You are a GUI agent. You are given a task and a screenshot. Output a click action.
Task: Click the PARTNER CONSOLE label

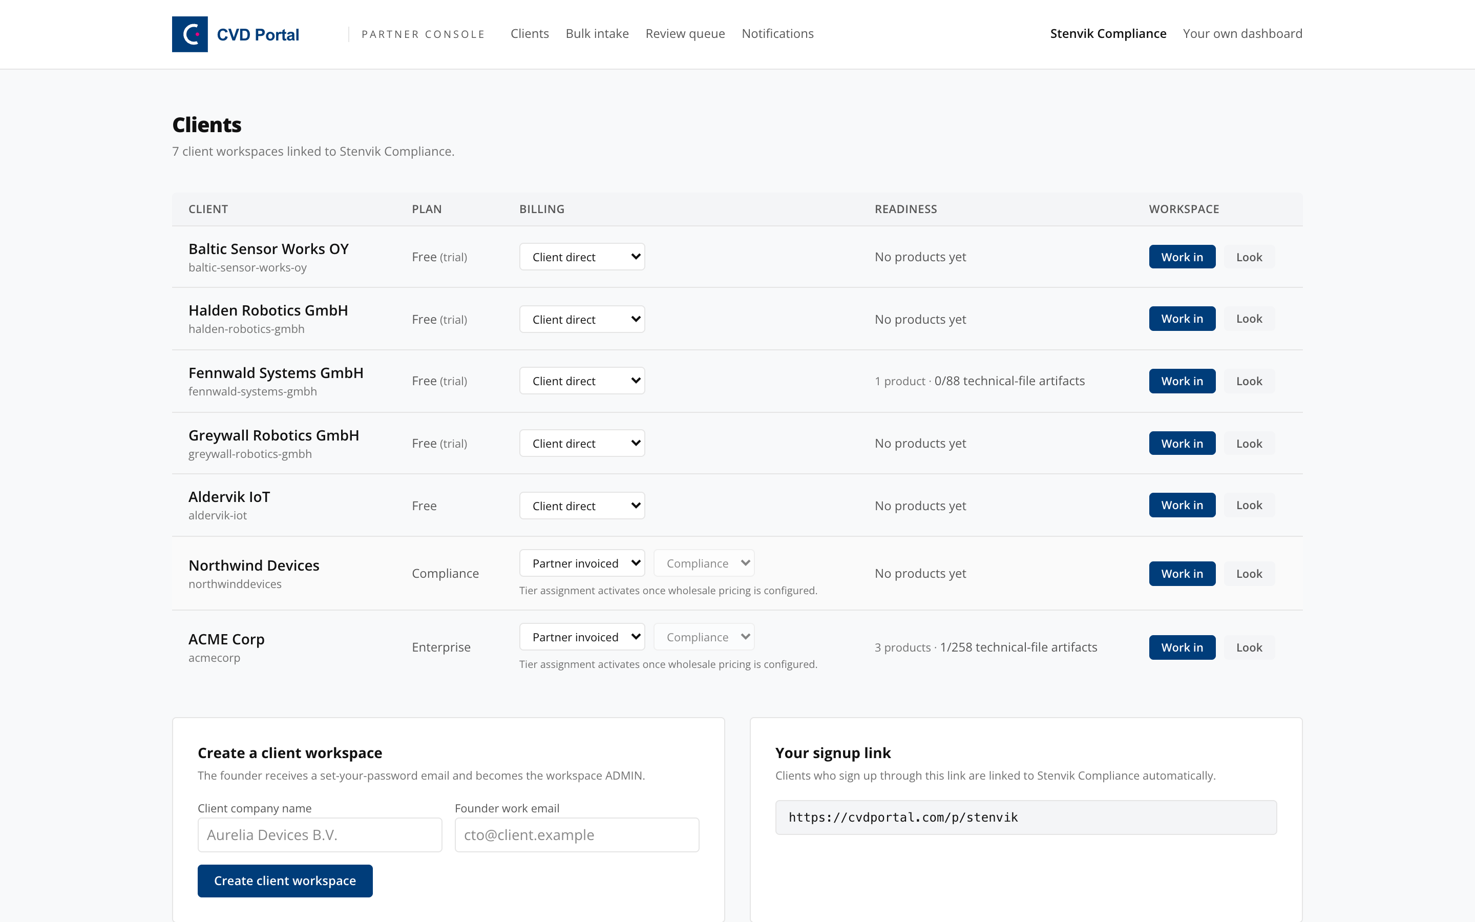[423, 34]
